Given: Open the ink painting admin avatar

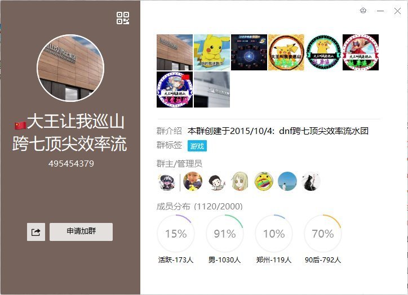Looking at the screenshot, I should 311,181.
